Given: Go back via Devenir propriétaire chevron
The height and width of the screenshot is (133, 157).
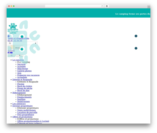Looking at the screenshot, I should [18, 108].
